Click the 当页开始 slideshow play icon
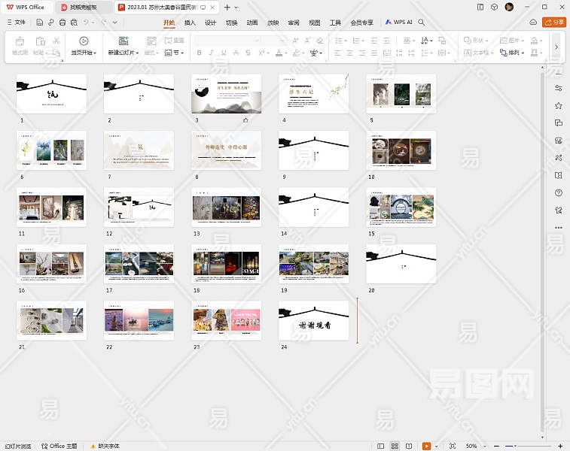The image size is (570, 451). pyautogui.click(x=84, y=41)
